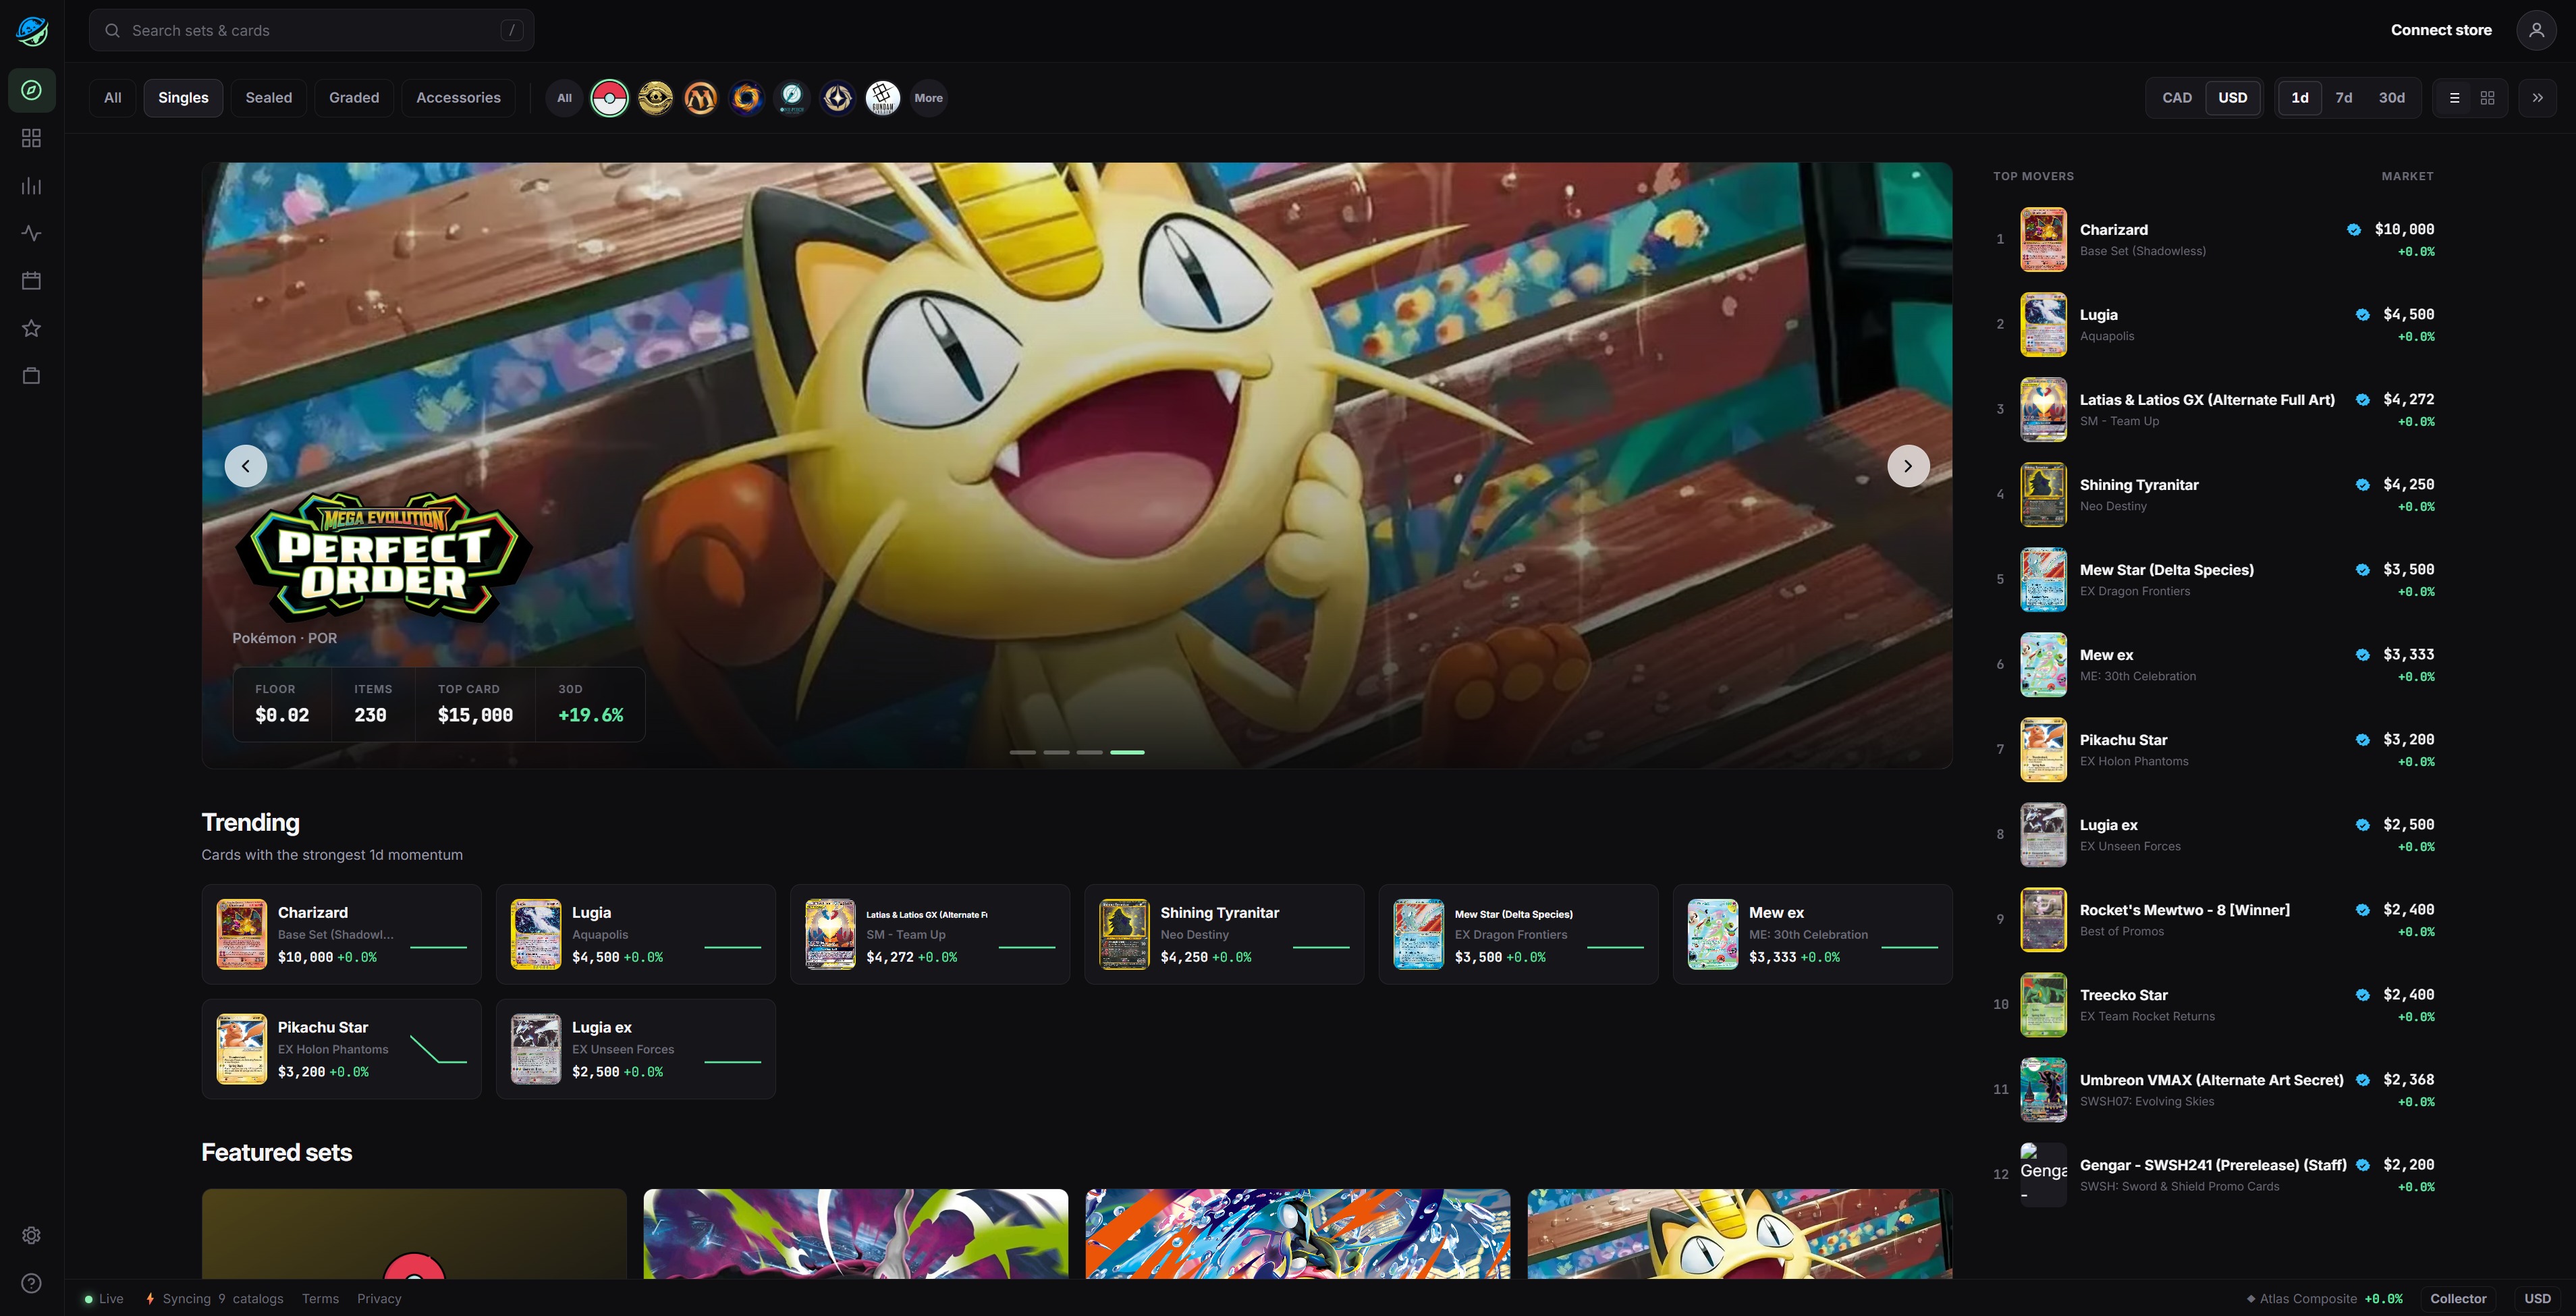Collapse the side panel with double chevron
The image size is (2576, 1316).
tap(2538, 98)
